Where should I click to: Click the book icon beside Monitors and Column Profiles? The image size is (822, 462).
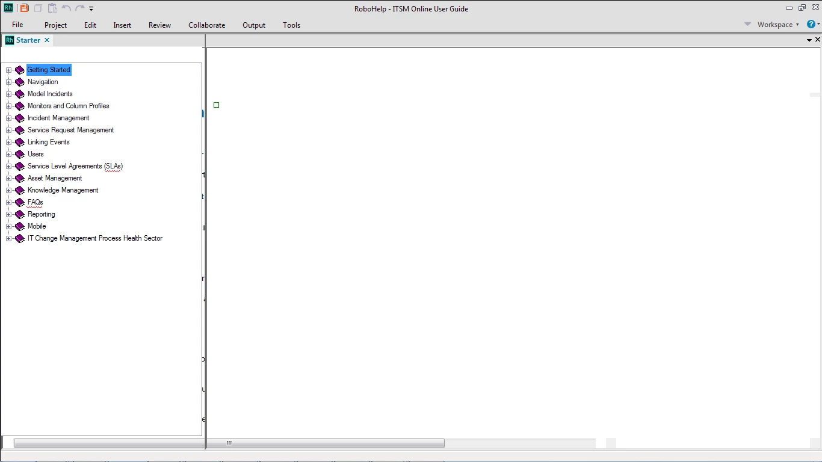(x=20, y=106)
